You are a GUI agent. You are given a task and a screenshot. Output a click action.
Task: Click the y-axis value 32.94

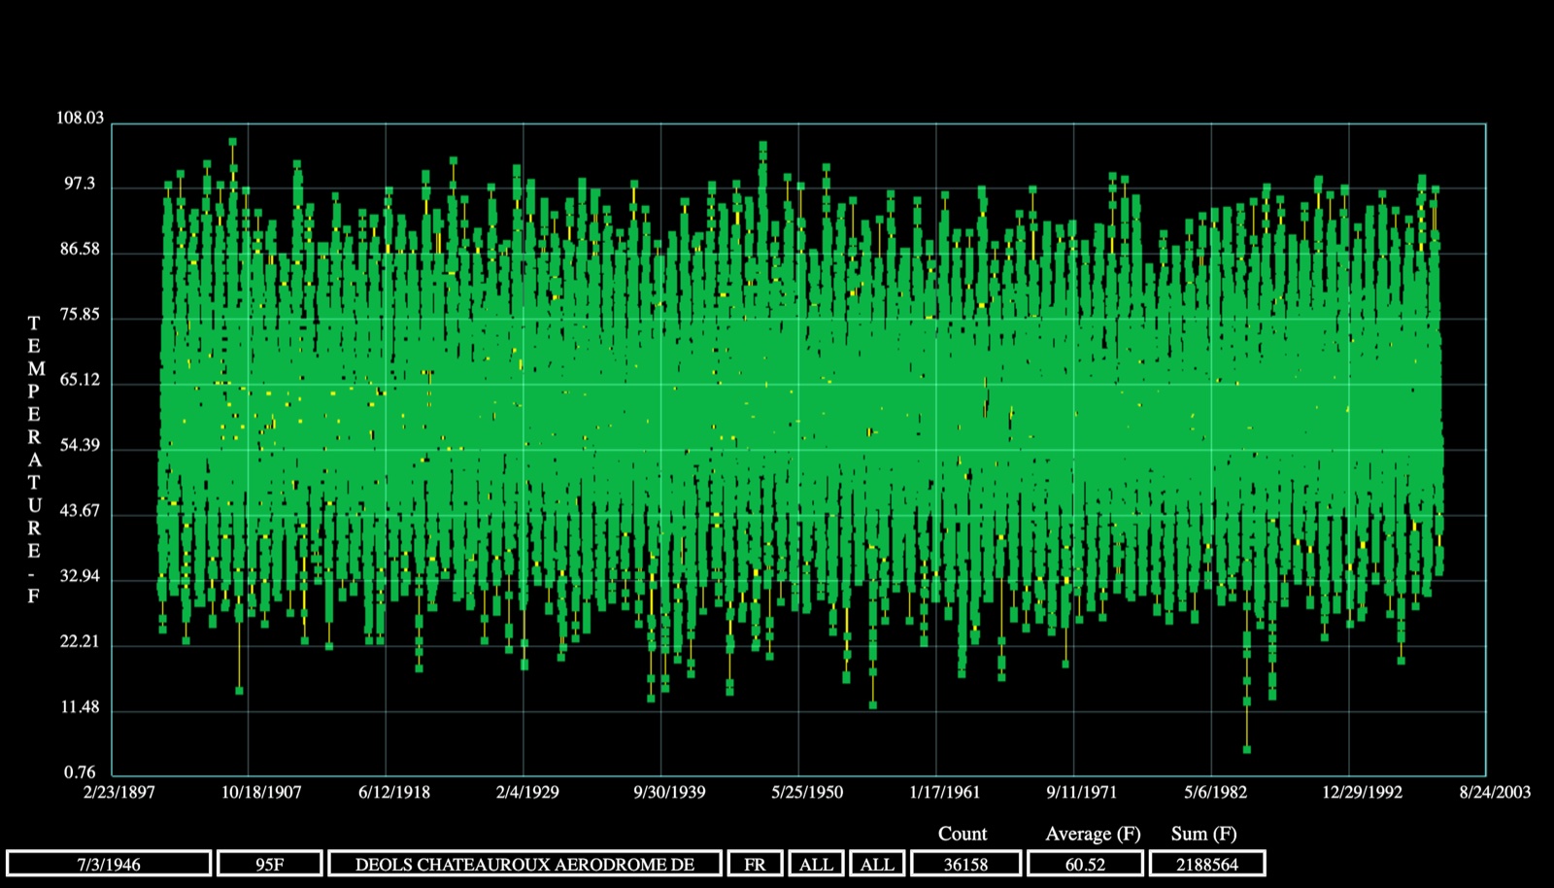click(80, 576)
